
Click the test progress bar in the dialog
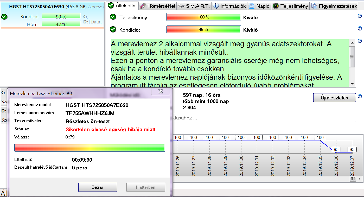tap(90, 148)
